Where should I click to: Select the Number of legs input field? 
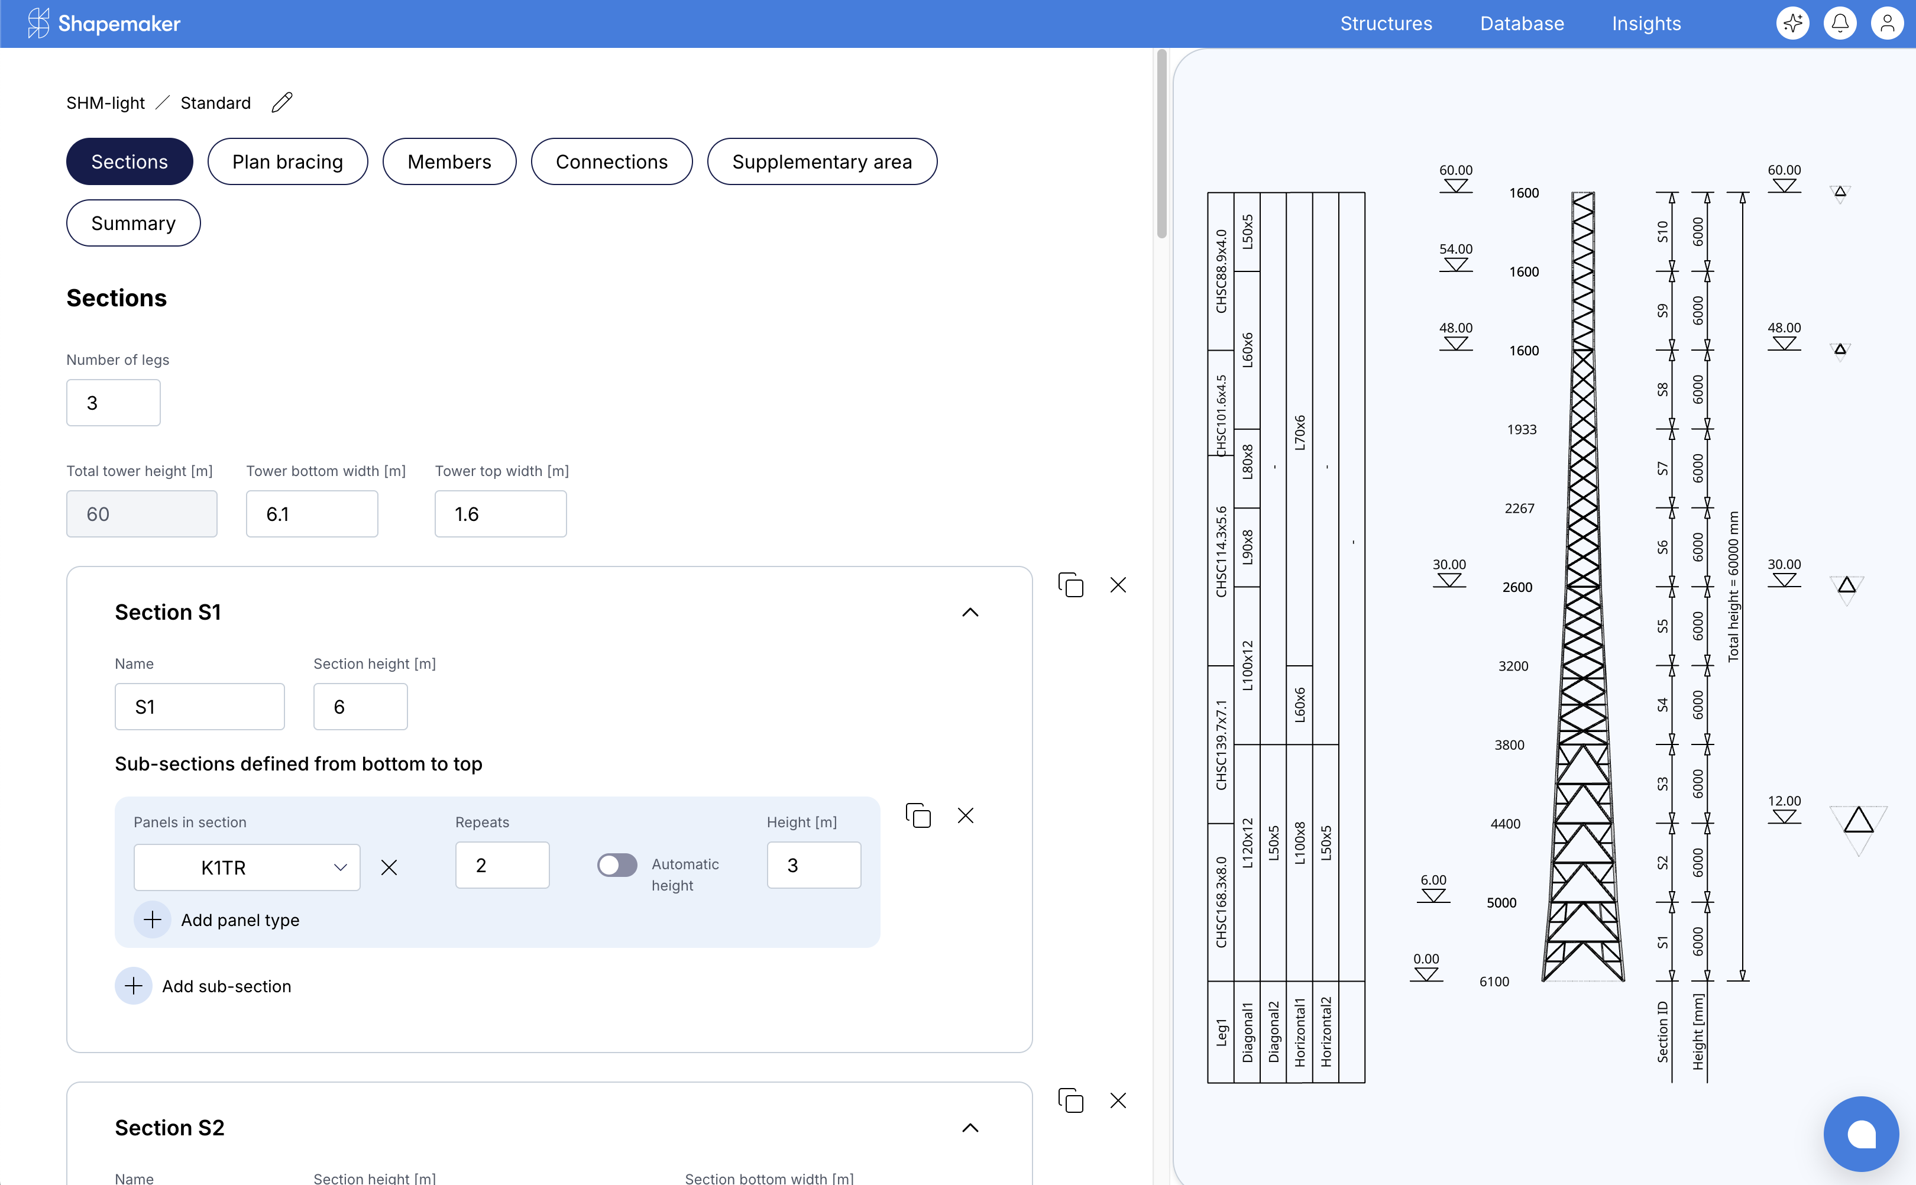(x=113, y=402)
